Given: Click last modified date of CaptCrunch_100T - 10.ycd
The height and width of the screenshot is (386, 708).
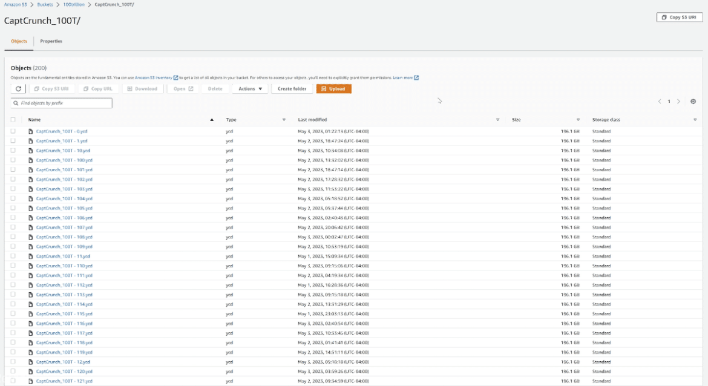Looking at the screenshot, I should [333, 151].
